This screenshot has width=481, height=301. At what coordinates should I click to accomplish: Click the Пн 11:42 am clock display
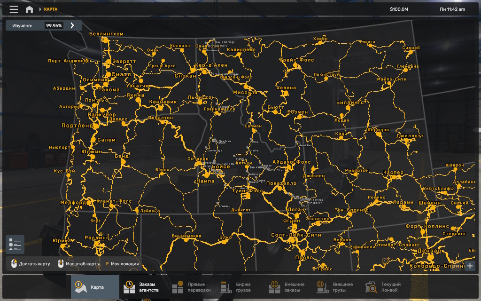(x=452, y=9)
